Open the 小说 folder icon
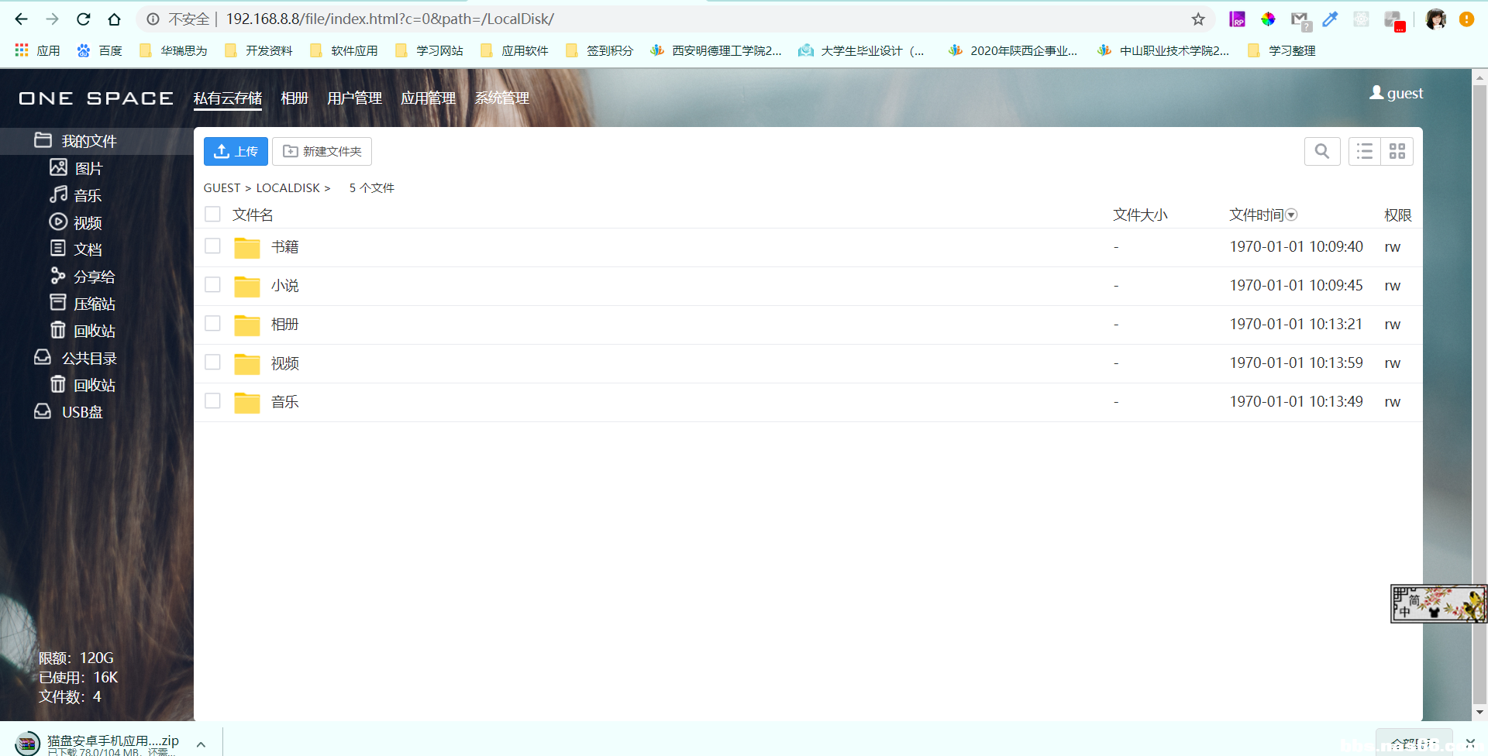The width and height of the screenshot is (1488, 756). coord(247,287)
